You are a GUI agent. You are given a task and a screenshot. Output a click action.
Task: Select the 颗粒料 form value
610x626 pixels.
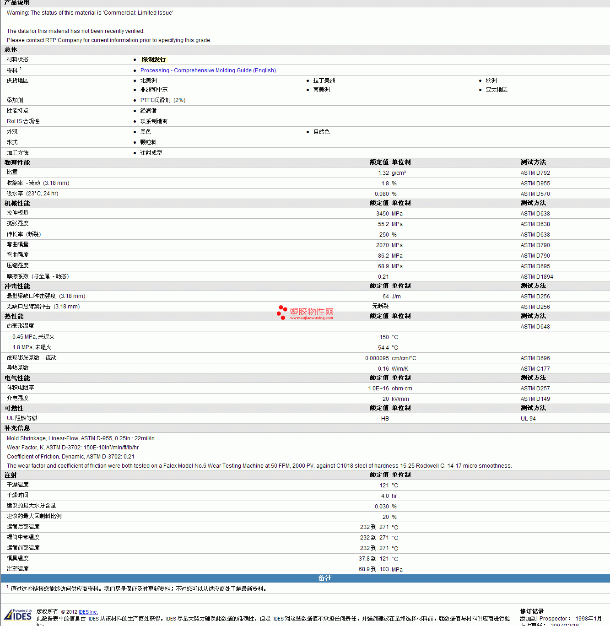click(x=148, y=142)
